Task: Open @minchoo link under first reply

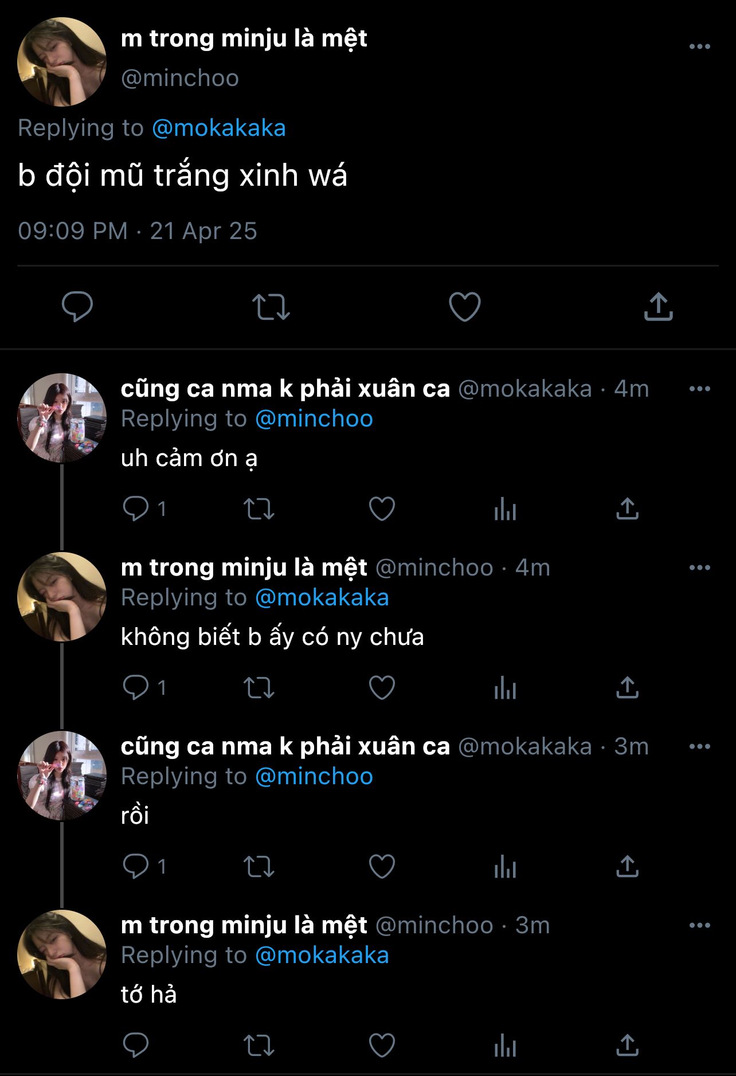Action: coord(314,418)
